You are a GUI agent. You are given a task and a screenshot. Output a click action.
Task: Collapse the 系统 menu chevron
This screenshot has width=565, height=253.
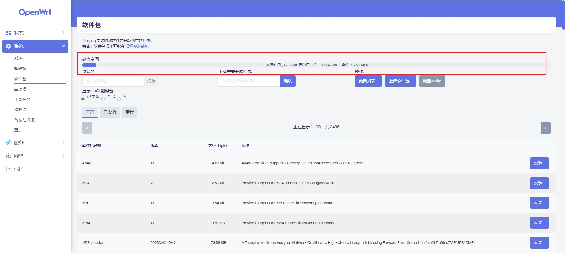pyautogui.click(x=63, y=46)
